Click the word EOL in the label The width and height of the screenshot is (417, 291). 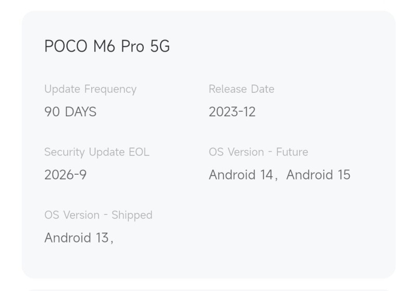coord(139,152)
